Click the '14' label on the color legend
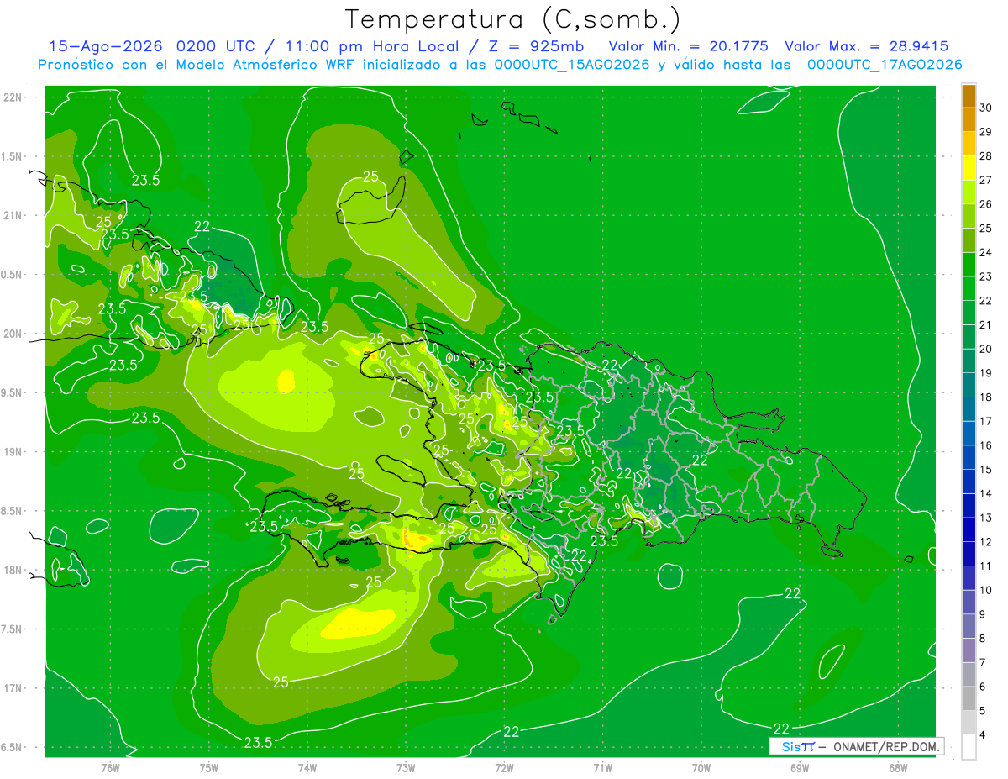 (x=986, y=493)
